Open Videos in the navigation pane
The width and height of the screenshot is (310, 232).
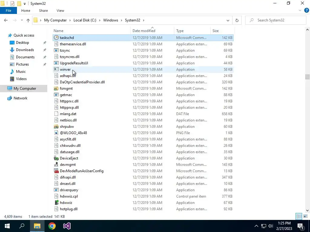21,79
